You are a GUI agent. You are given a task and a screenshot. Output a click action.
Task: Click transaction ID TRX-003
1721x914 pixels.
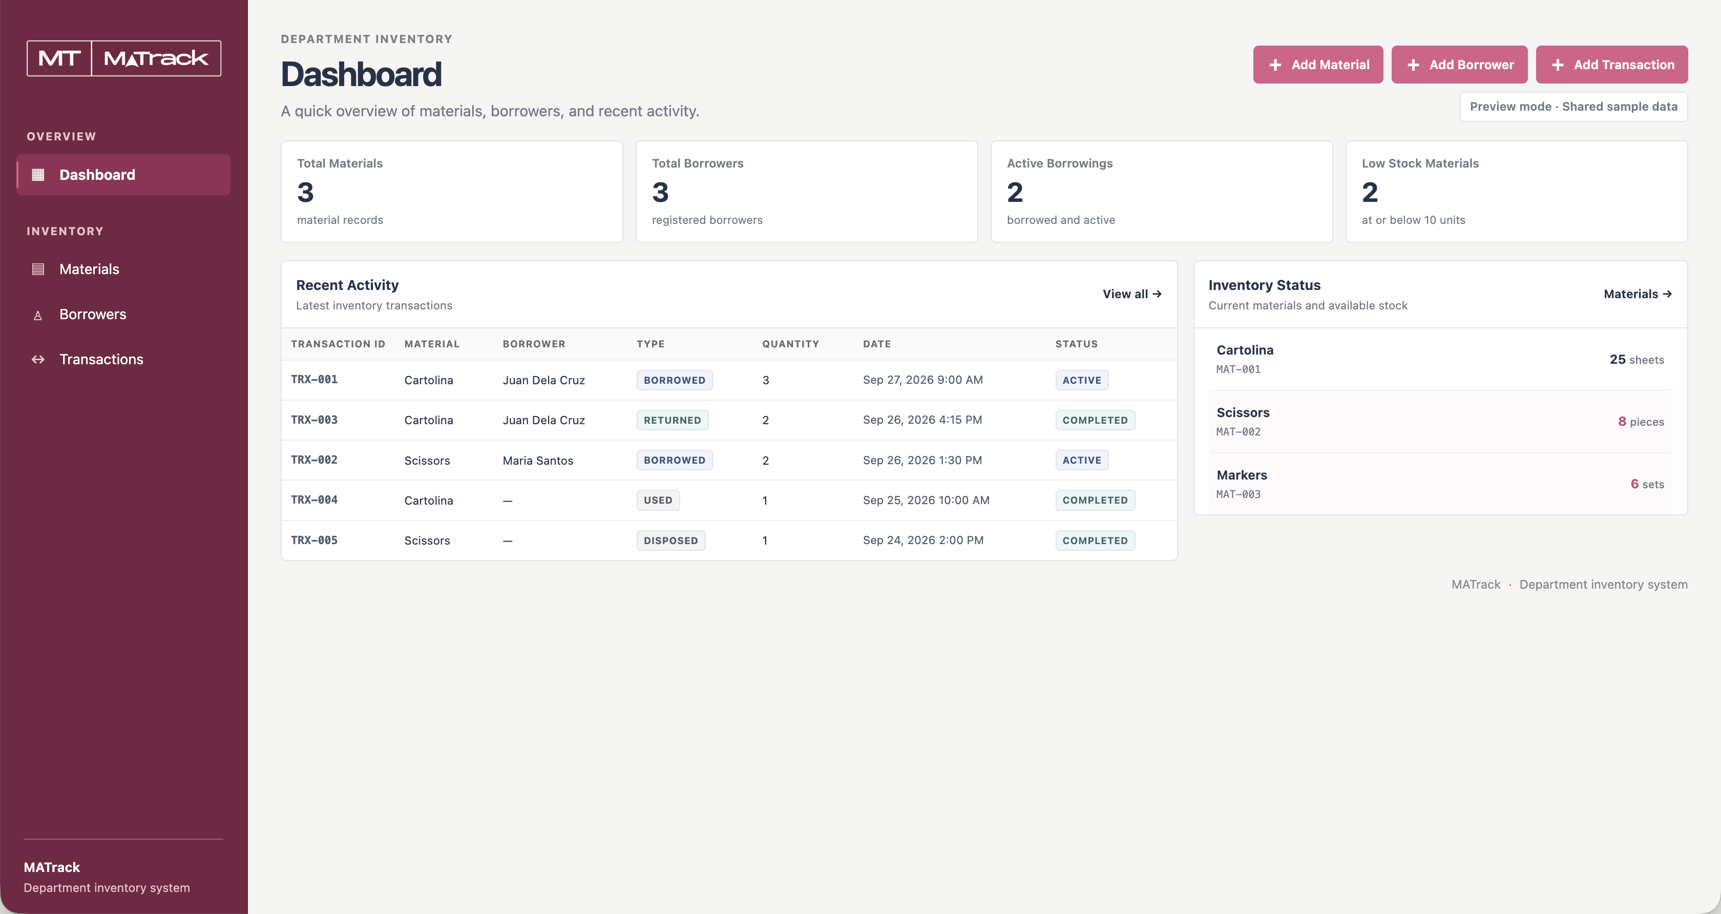(x=314, y=420)
